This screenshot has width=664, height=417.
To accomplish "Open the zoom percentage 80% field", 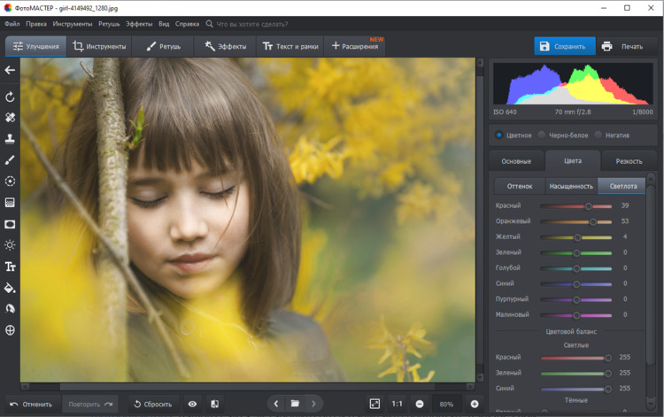I will point(446,404).
